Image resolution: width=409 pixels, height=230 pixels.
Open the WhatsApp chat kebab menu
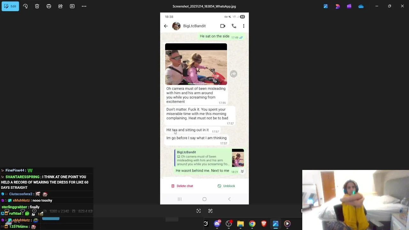[x=243, y=26]
